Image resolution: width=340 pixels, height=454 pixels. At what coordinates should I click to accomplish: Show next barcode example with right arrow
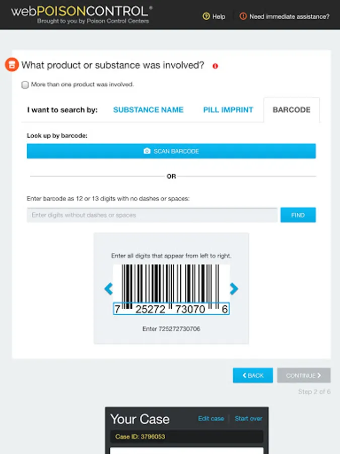[x=234, y=289]
